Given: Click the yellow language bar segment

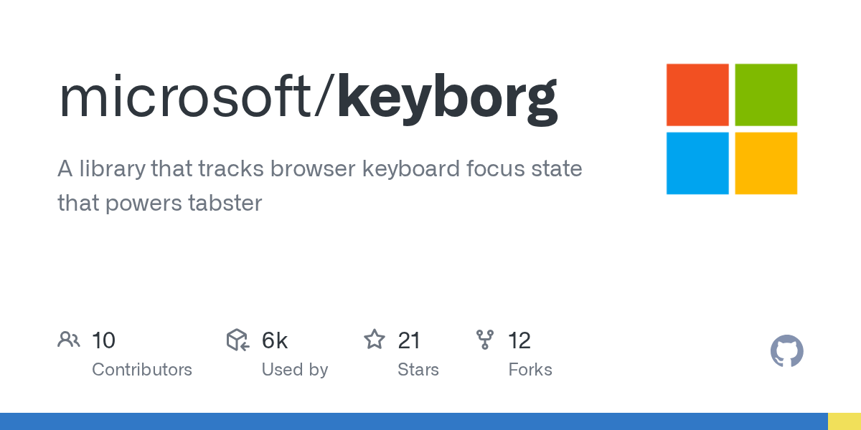Looking at the screenshot, I should (844, 421).
